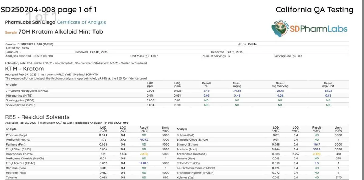Screen dimensions: 364x180
Task: Click the '7-hydroxy Mitragynine (7HMG)' row label
Action: point(27,91)
